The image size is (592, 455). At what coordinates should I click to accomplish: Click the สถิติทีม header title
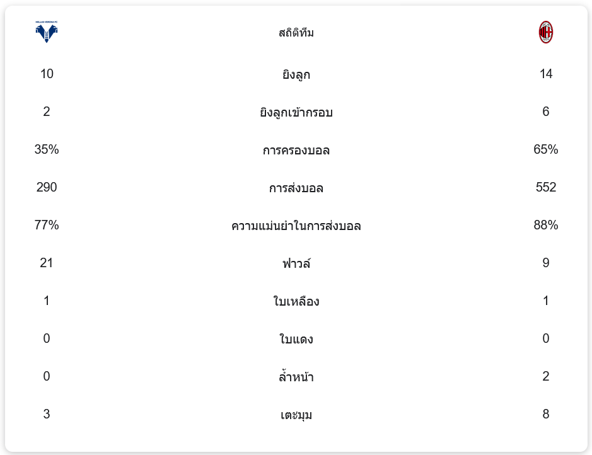click(296, 33)
